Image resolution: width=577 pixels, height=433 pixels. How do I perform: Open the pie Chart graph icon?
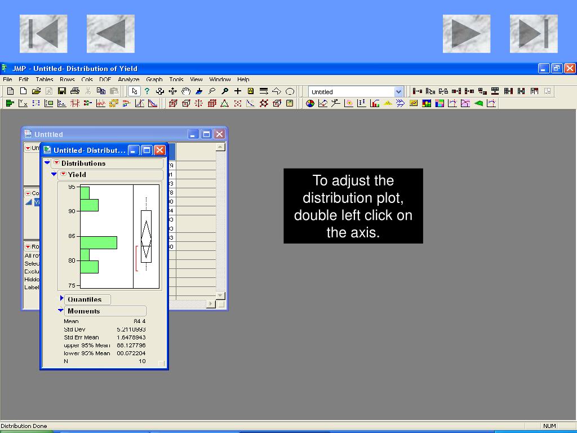click(310, 104)
